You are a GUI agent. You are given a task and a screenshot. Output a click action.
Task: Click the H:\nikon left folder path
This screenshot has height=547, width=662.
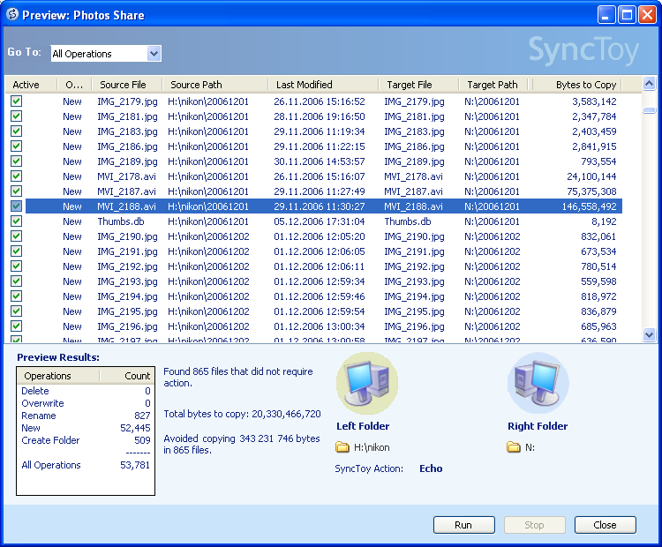click(x=372, y=447)
